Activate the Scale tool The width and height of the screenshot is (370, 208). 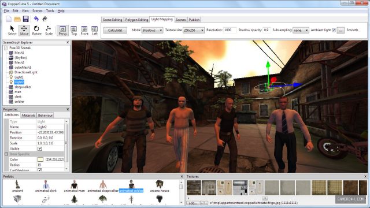49,31
